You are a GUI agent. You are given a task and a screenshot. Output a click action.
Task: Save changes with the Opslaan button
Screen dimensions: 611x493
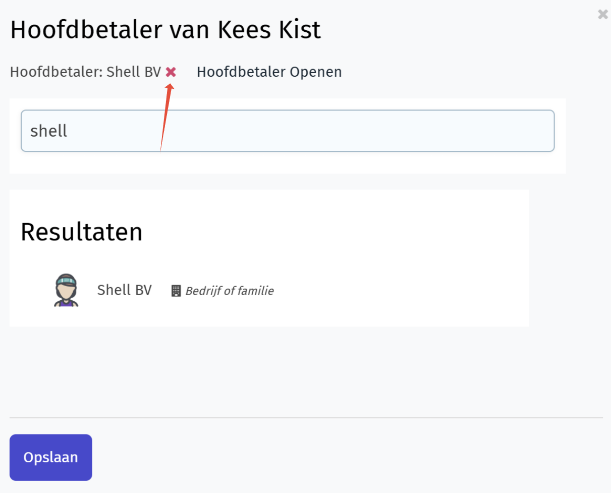point(51,457)
